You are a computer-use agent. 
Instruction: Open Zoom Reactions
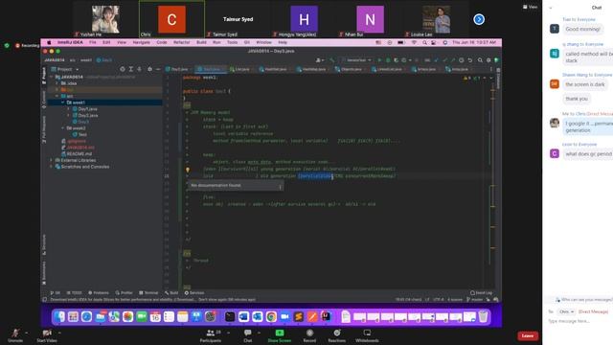(x=336, y=335)
